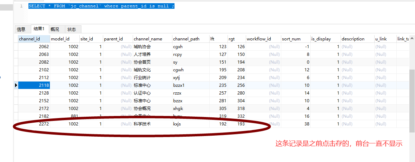The height and width of the screenshot is (162, 415).
Task: Select channel_path cell bzzx1
Action: pos(191,85)
